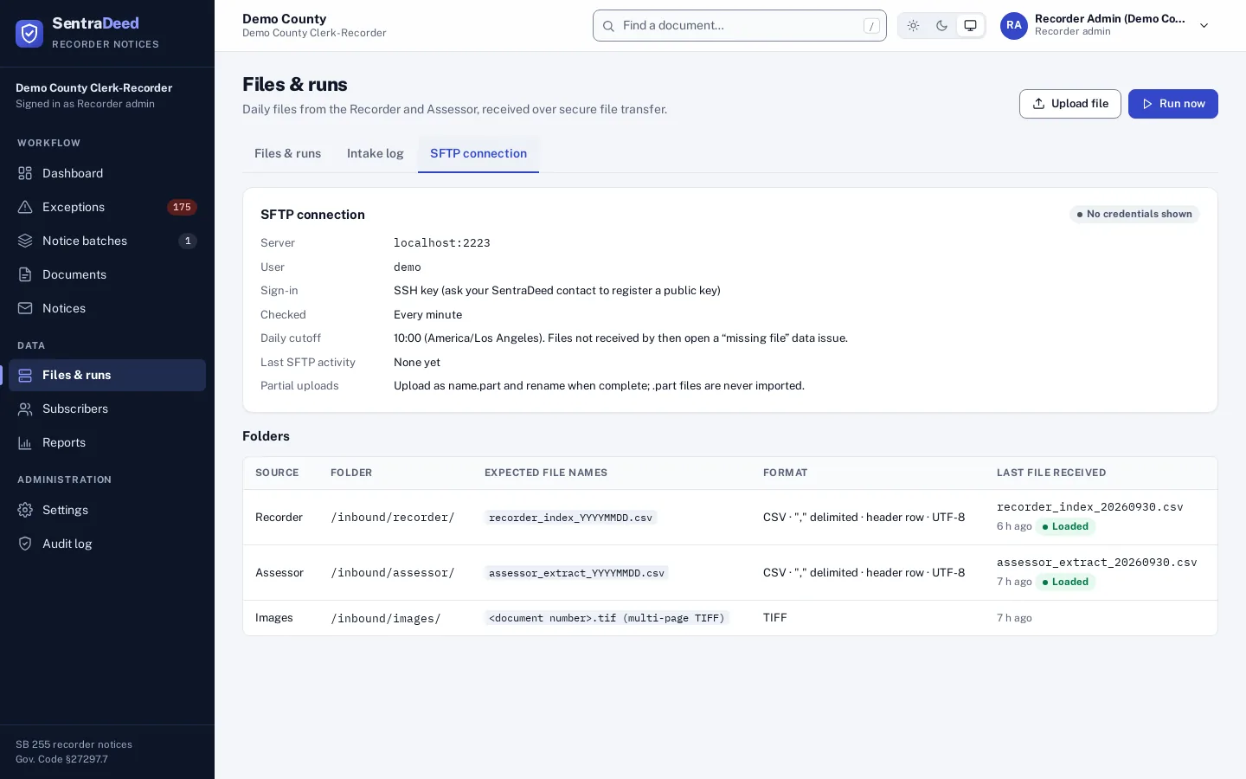Click the localhost:2223 server value
Image resolution: width=1246 pixels, height=779 pixels.
coord(442,243)
